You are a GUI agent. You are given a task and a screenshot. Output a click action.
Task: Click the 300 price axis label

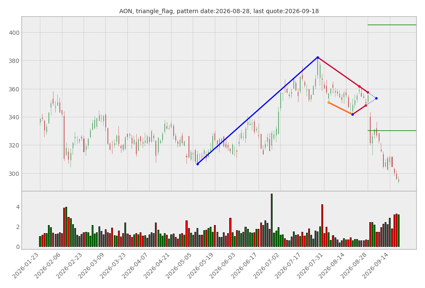[14, 174]
